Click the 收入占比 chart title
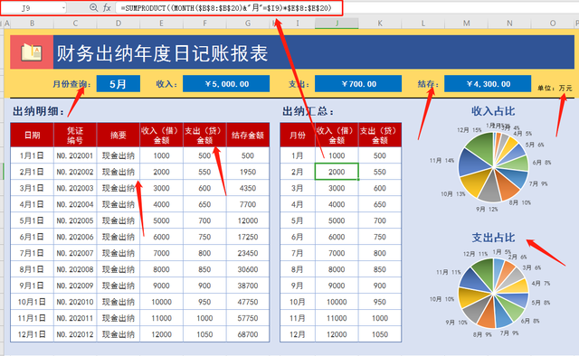Viewport: 579px width, 356px height. [x=493, y=111]
